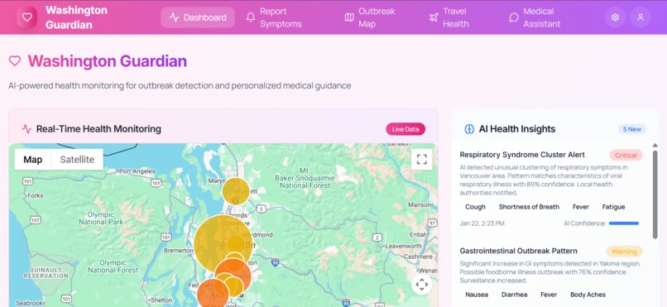Open Gastrointestinal Outbreak Pattern insight
Screen dimensions: 667x307
(518, 251)
